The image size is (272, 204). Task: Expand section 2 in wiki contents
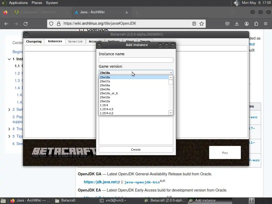click(9, 110)
